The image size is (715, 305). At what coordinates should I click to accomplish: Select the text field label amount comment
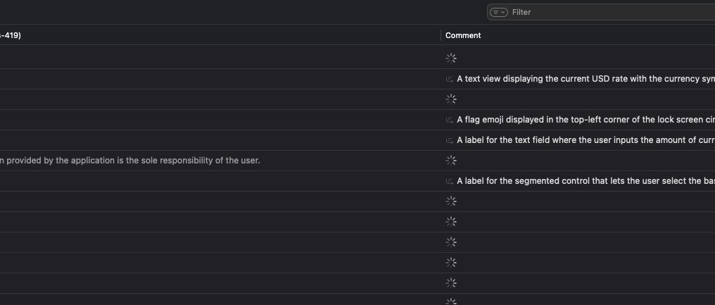click(x=586, y=140)
